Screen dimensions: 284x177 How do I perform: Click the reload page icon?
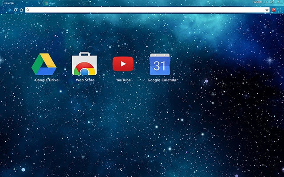click(15, 10)
